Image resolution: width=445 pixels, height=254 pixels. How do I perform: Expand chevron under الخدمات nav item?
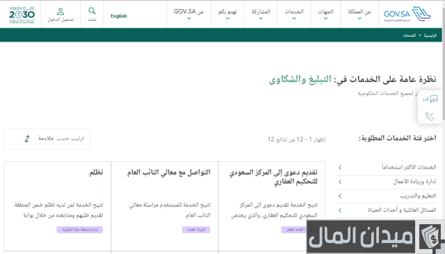click(294, 19)
